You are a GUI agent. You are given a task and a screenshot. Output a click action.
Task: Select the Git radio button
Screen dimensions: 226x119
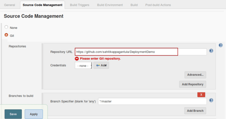tap(6, 35)
